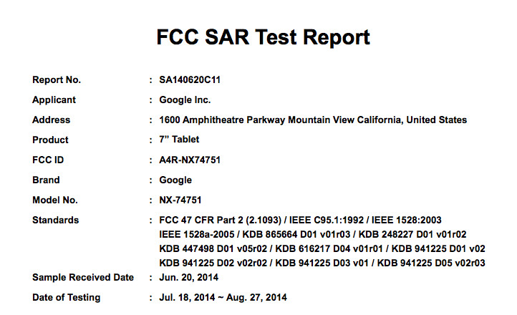The width and height of the screenshot is (517, 315).
Task: Click the Report No. label
Action: tap(57, 79)
